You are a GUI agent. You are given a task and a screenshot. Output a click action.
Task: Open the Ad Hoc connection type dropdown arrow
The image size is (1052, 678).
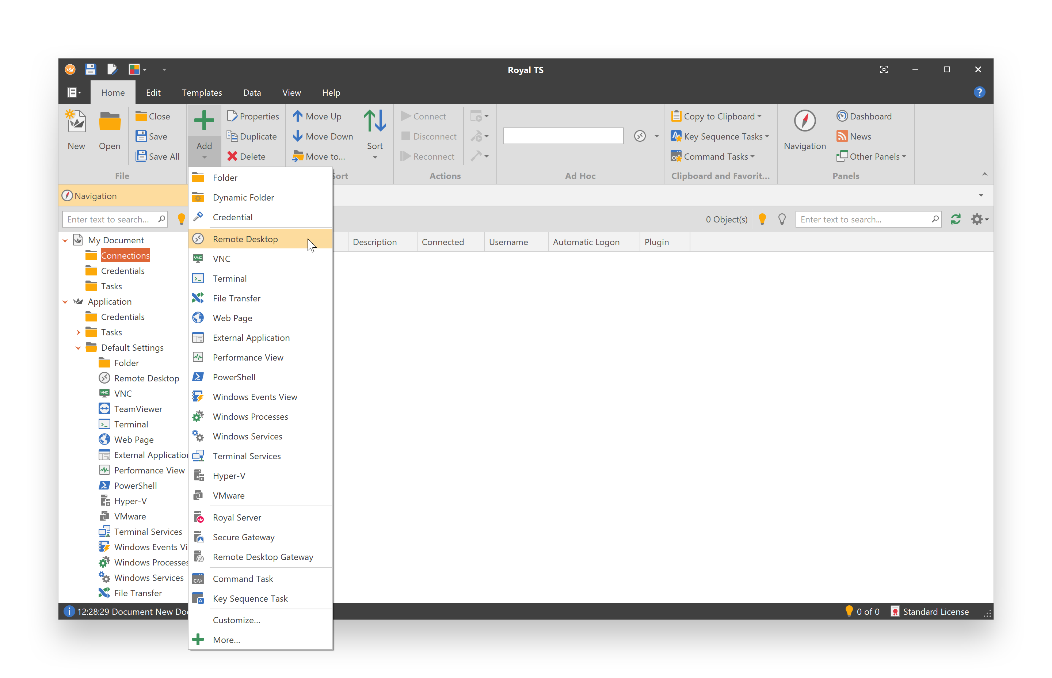coord(656,137)
